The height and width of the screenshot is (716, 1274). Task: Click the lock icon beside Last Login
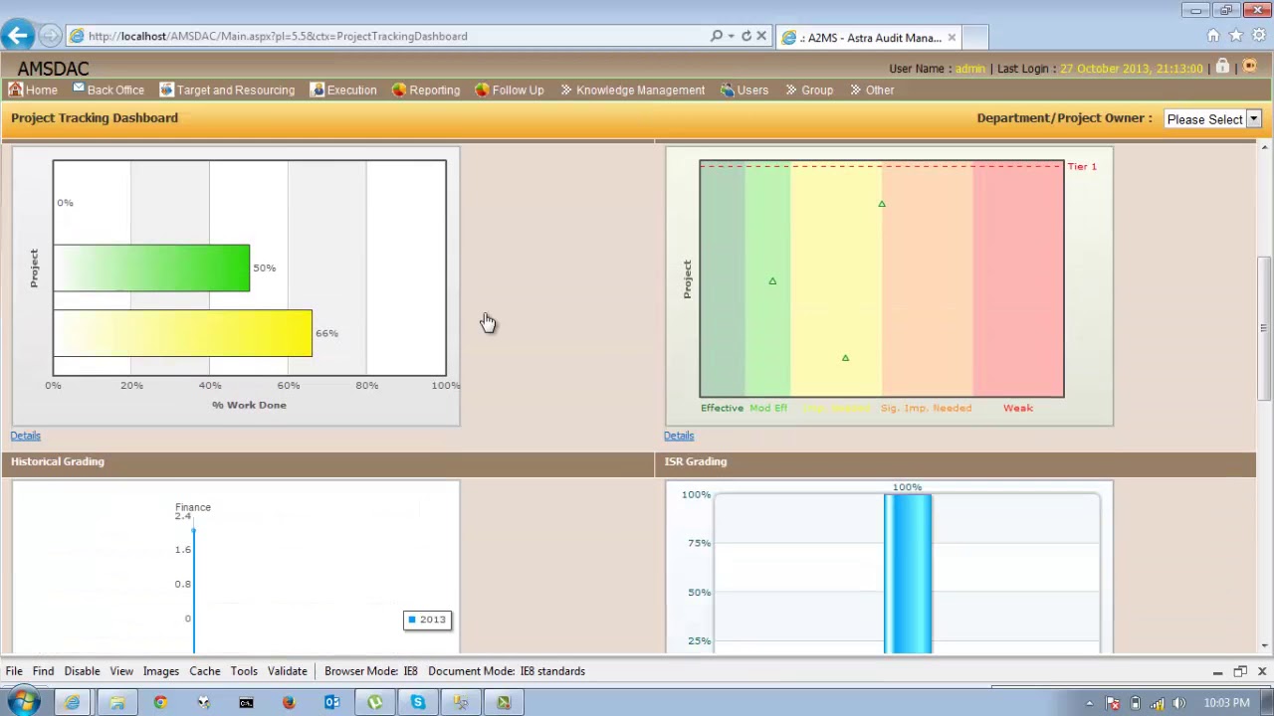(1222, 67)
